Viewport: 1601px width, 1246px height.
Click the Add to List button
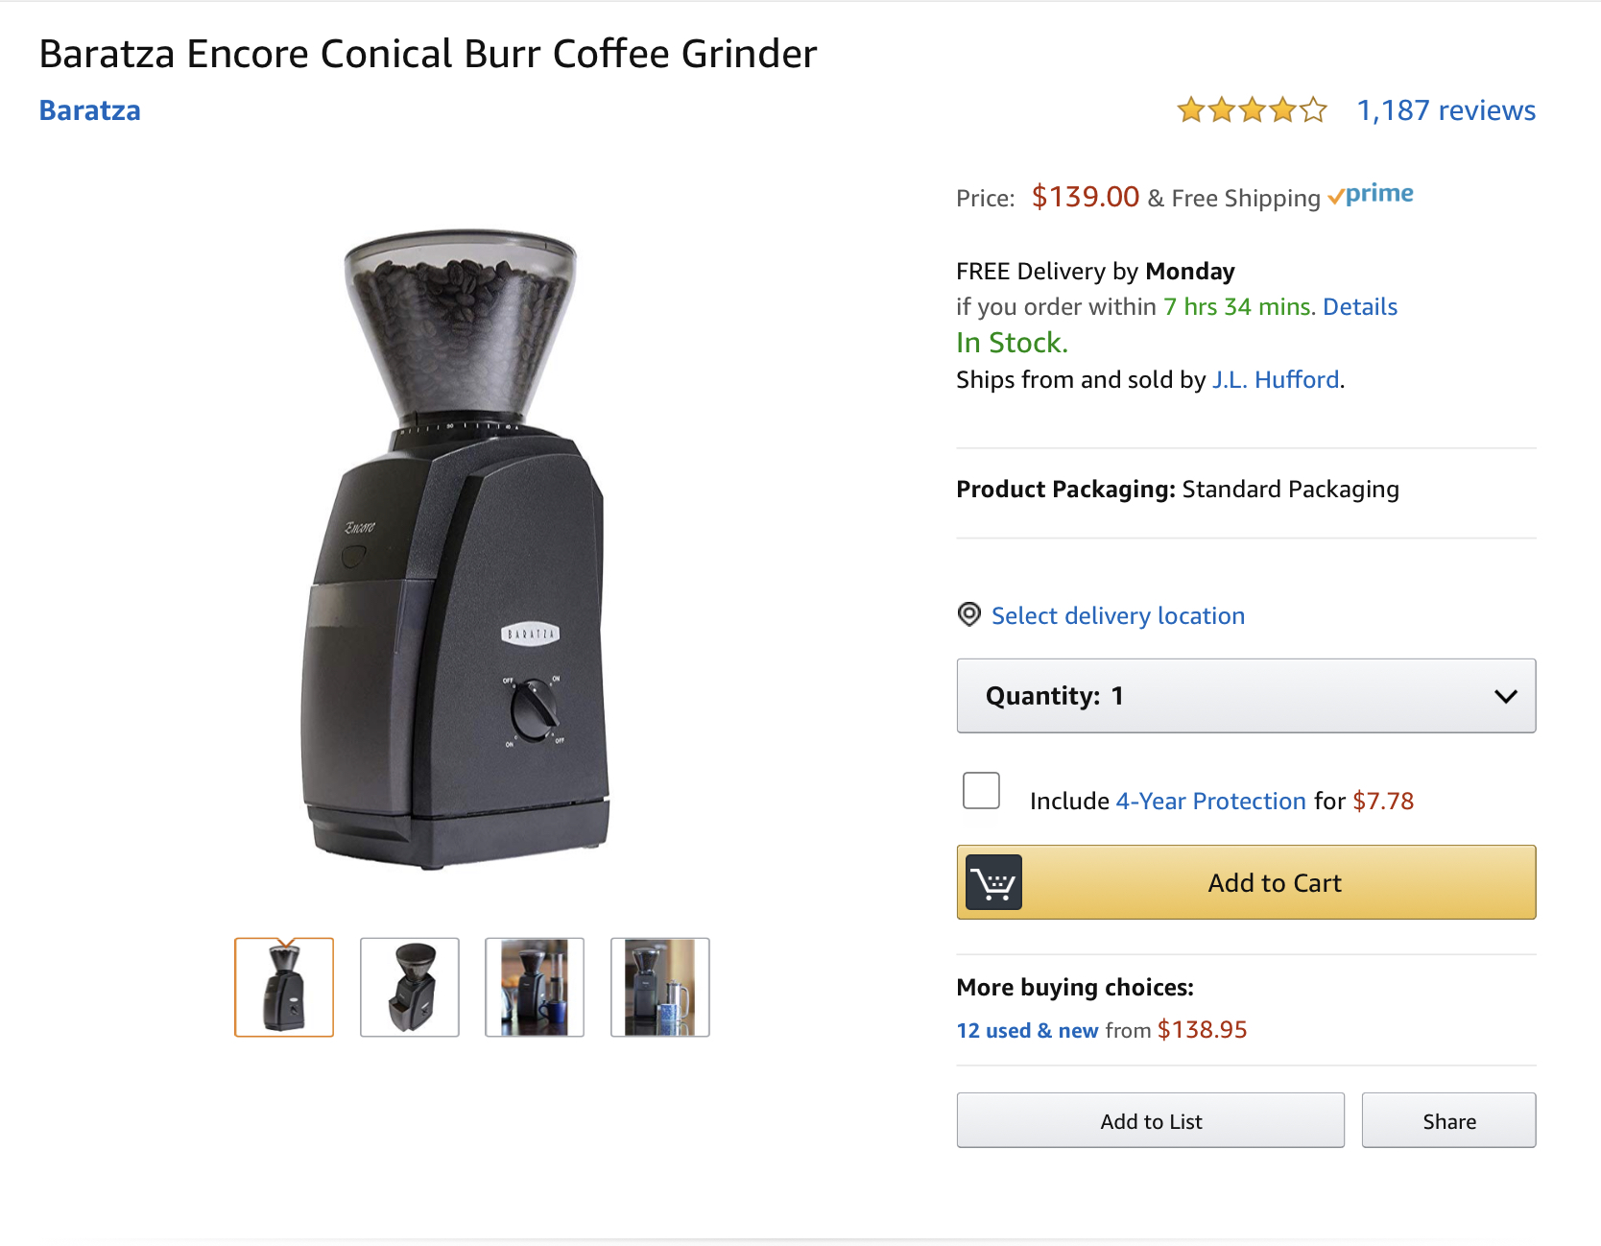click(1151, 1120)
